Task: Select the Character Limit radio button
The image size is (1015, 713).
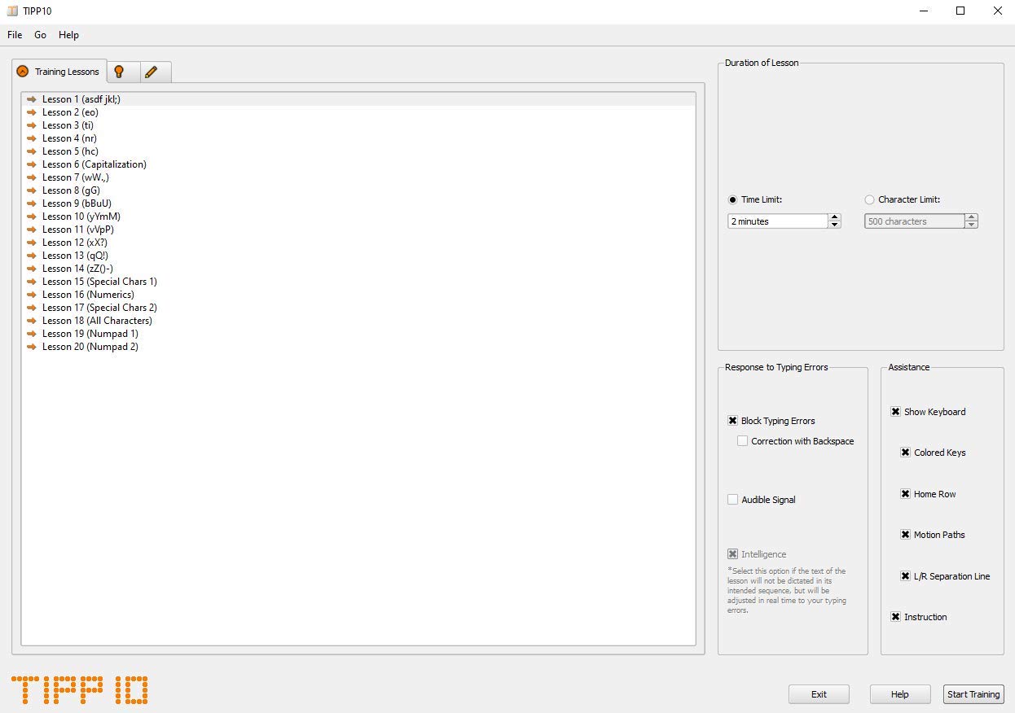Action: (x=869, y=199)
